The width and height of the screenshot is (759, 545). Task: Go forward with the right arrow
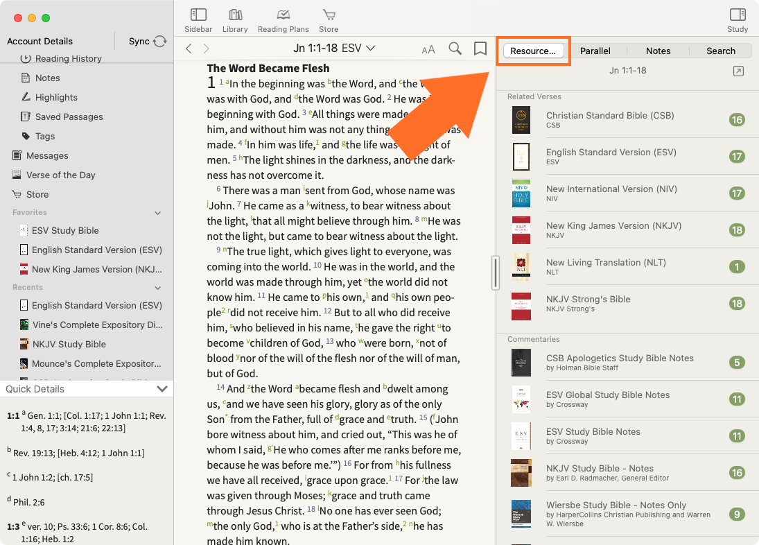pyautogui.click(x=206, y=49)
